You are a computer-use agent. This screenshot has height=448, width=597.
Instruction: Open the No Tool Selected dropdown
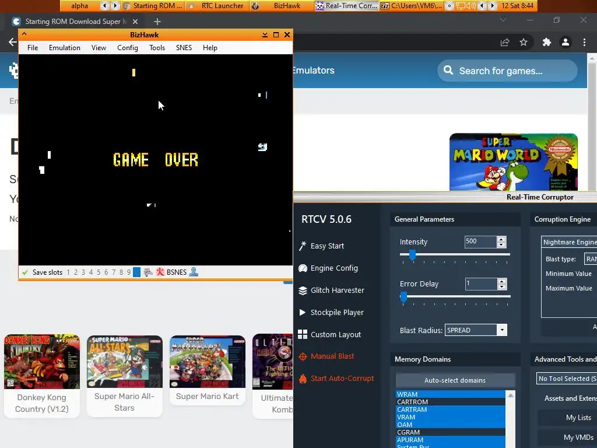tap(567, 379)
